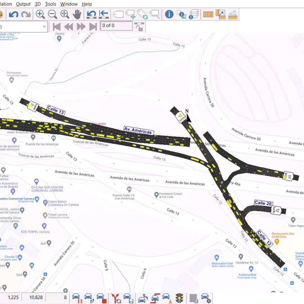This screenshot has height=304, width=304.
Task: Click the blue Info circle icon
Action: (x=169, y=14)
